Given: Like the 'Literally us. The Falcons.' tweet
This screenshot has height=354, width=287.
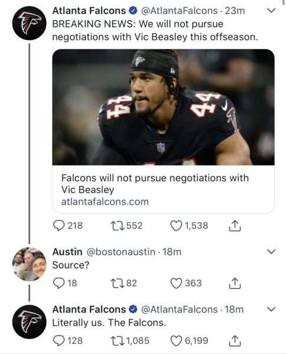Looking at the screenshot, I should pos(176,341).
